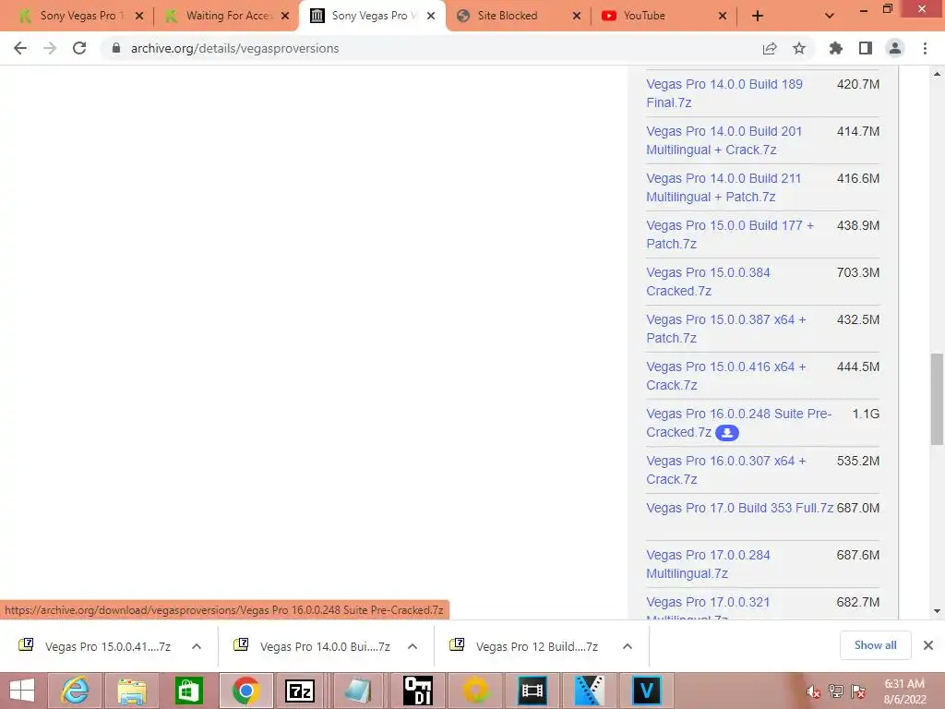Image resolution: width=945 pixels, height=709 pixels.
Task: Expand options for Vegas Pro 14.0.0 download
Action: click(x=413, y=646)
